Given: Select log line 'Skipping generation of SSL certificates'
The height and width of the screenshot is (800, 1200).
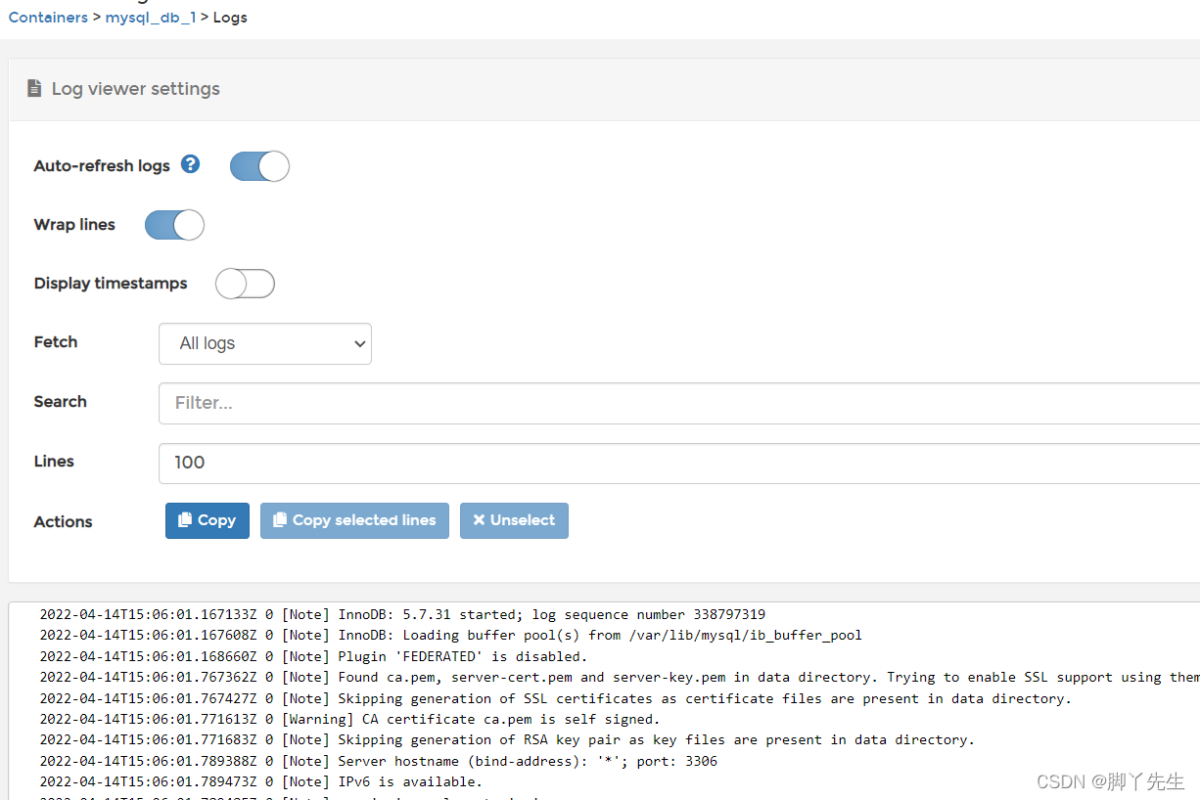Looking at the screenshot, I should (555, 698).
